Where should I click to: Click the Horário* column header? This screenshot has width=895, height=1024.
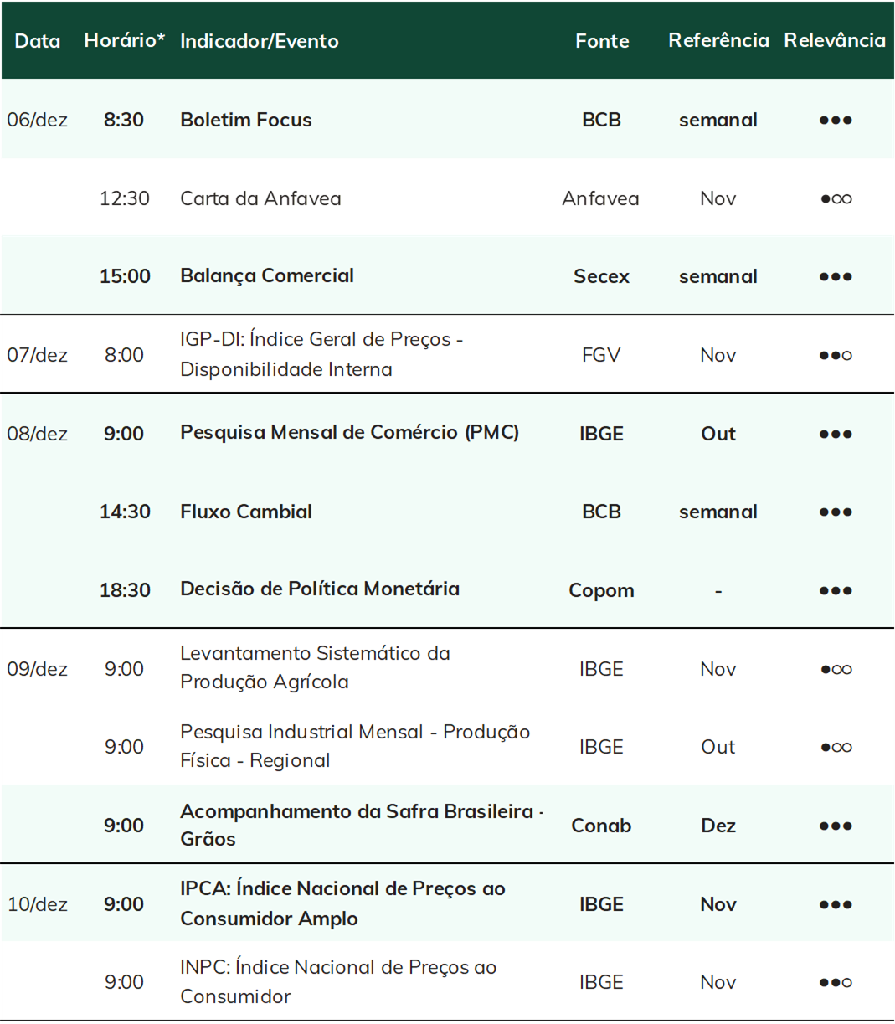[x=125, y=40]
